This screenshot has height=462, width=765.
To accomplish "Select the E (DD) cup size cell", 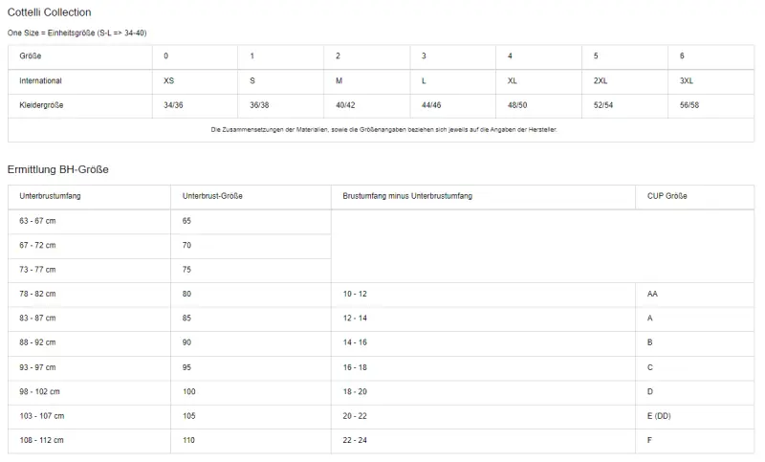I will (659, 416).
